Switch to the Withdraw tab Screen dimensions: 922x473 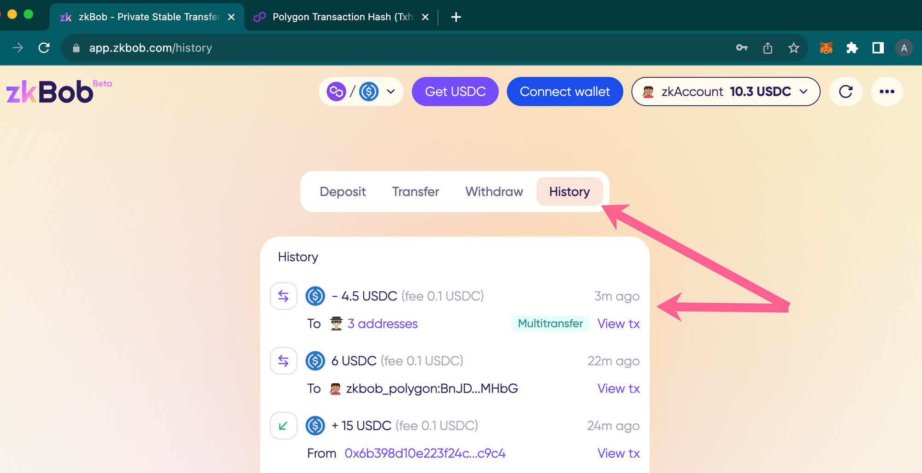(x=494, y=191)
